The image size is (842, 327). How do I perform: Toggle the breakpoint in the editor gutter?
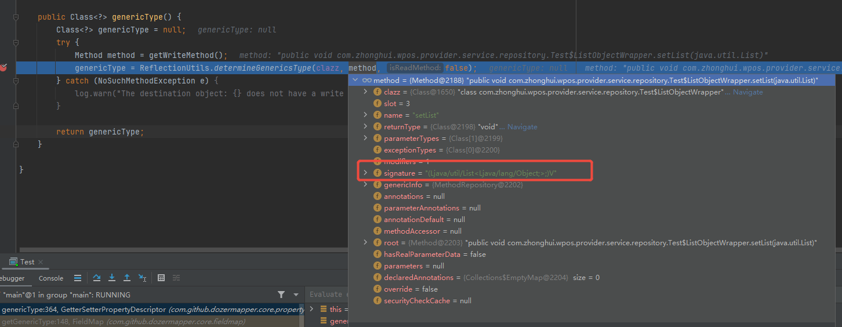(x=4, y=68)
